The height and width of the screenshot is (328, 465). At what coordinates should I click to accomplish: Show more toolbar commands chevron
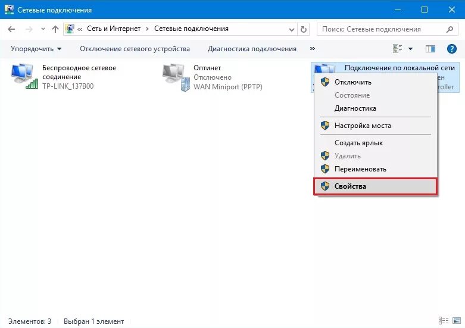[x=312, y=48]
